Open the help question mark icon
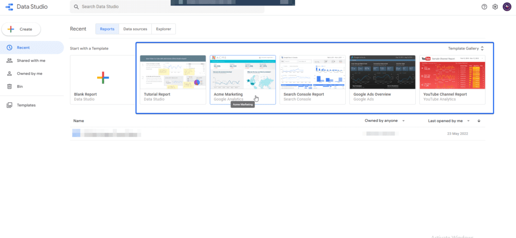This screenshot has height=238, width=516. 484,6
